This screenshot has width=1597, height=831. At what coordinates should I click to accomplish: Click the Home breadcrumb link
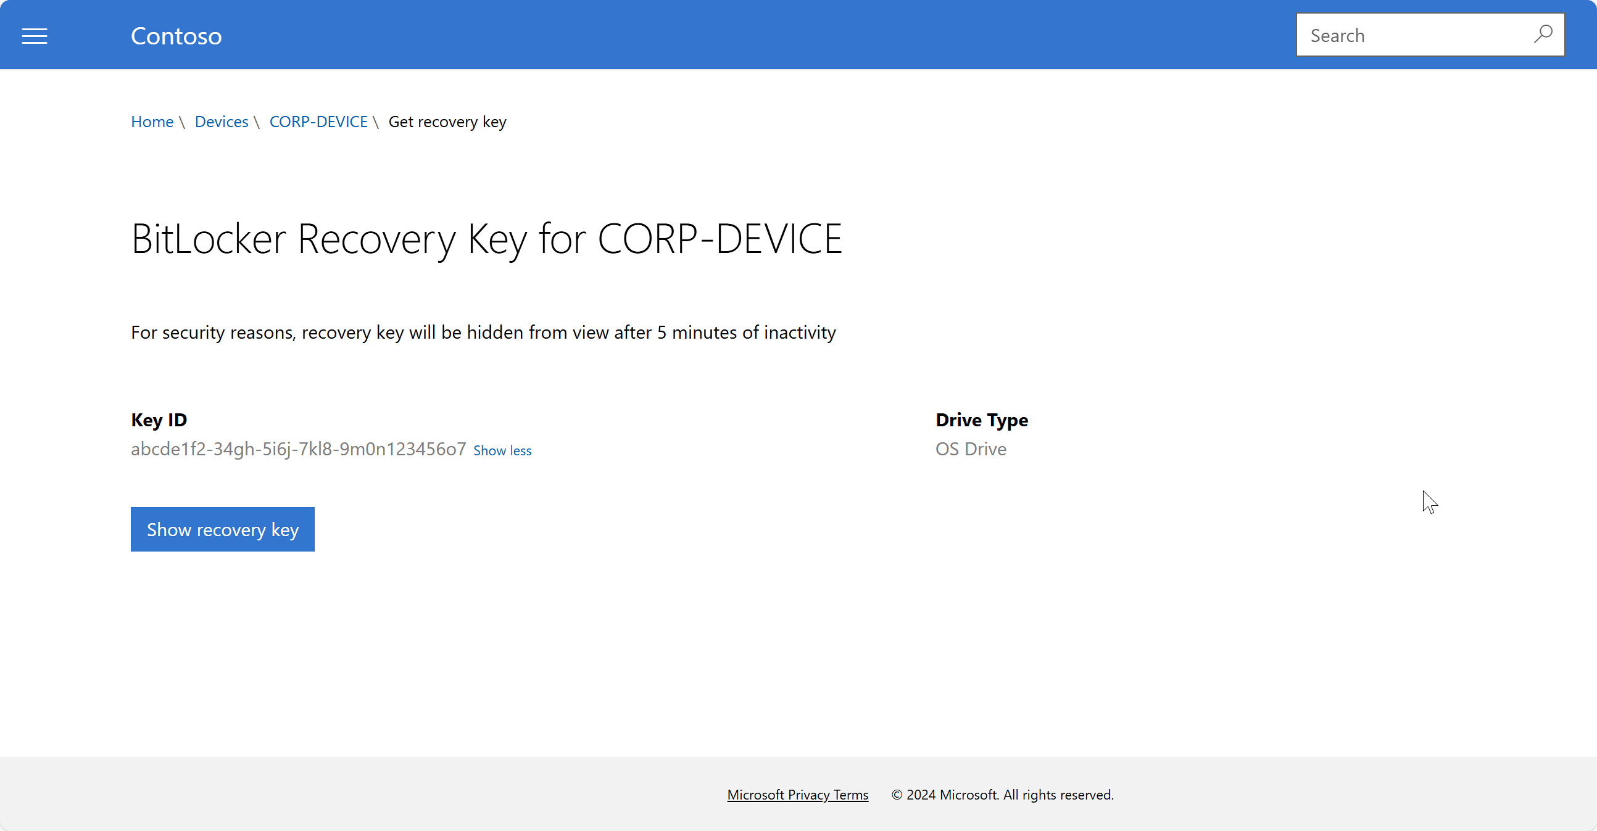152,122
